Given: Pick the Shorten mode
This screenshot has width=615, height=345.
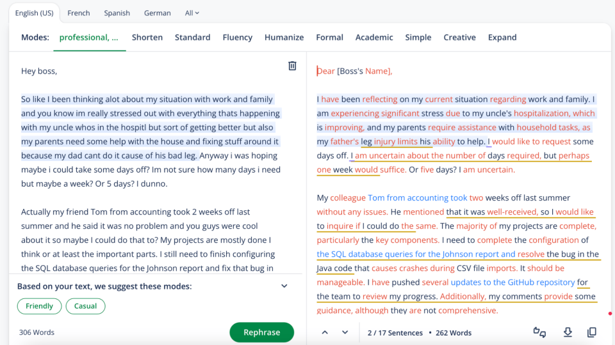Looking at the screenshot, I should (x=147, y=38).
